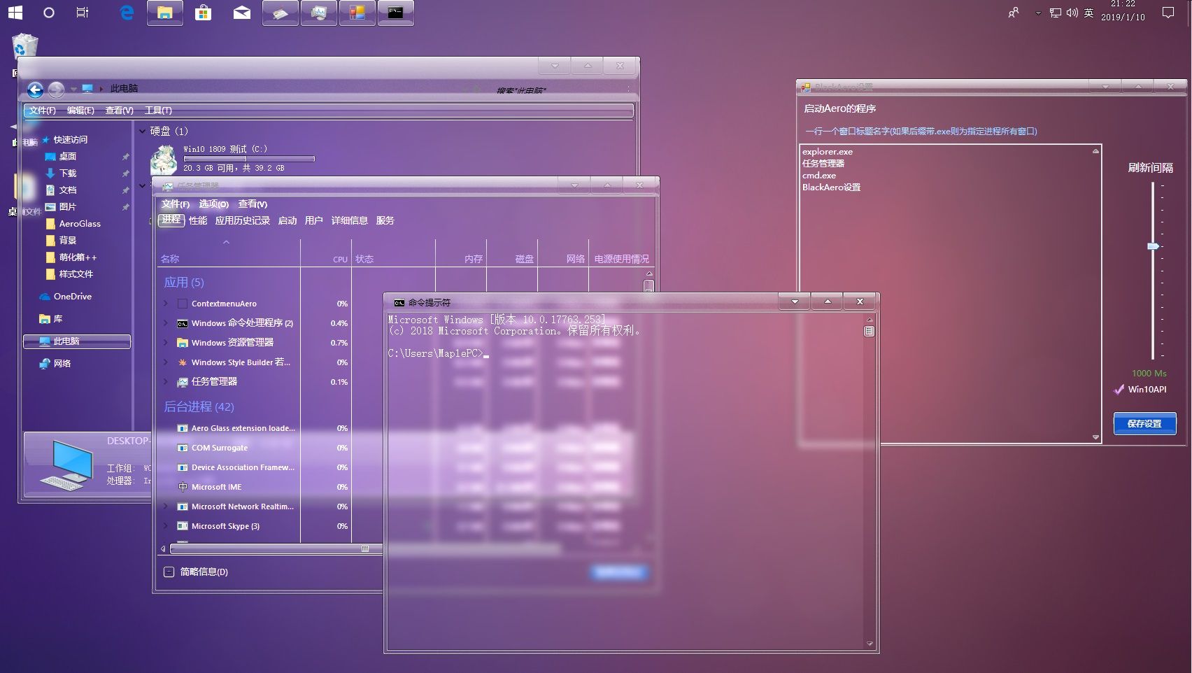
Task: Collapse the 硬盘 (1) group in Explorer
Action: point(142,131)
